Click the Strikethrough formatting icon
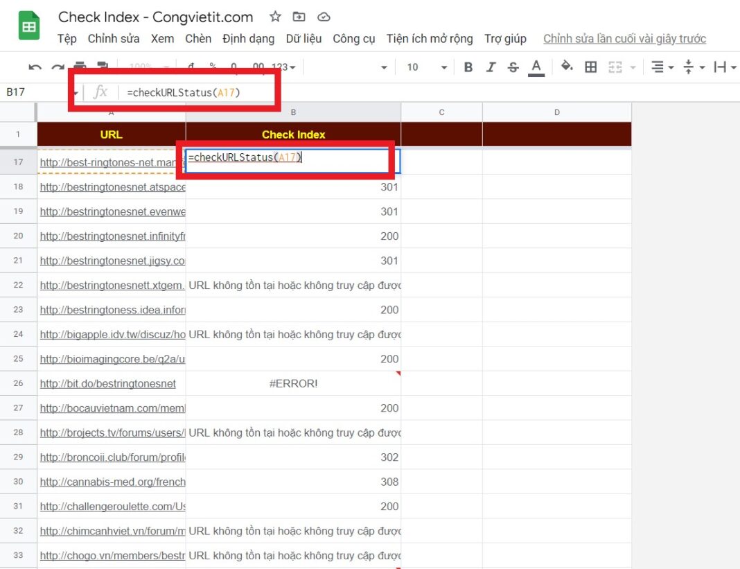 coord(513,67)
